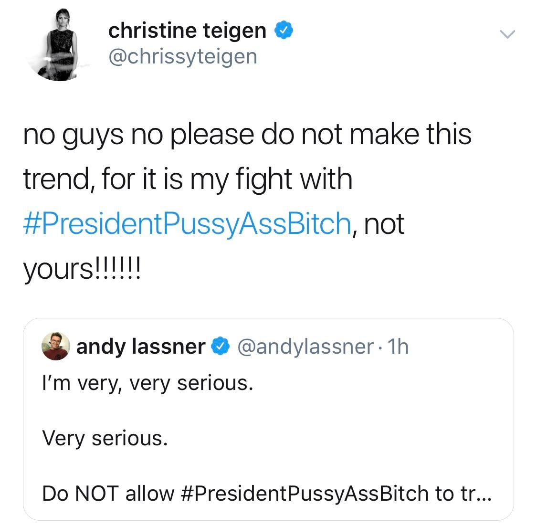
Task: Open the tweet options chevron menu
Action: 507,34
